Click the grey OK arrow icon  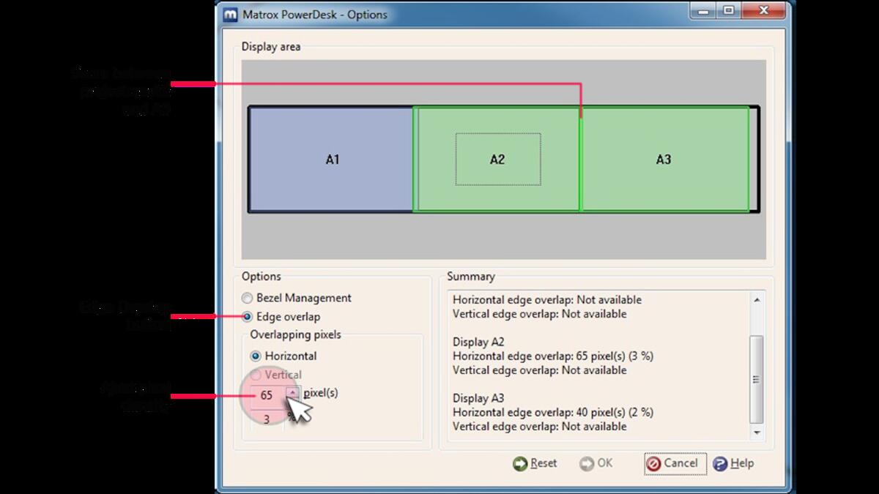[586, 464]
